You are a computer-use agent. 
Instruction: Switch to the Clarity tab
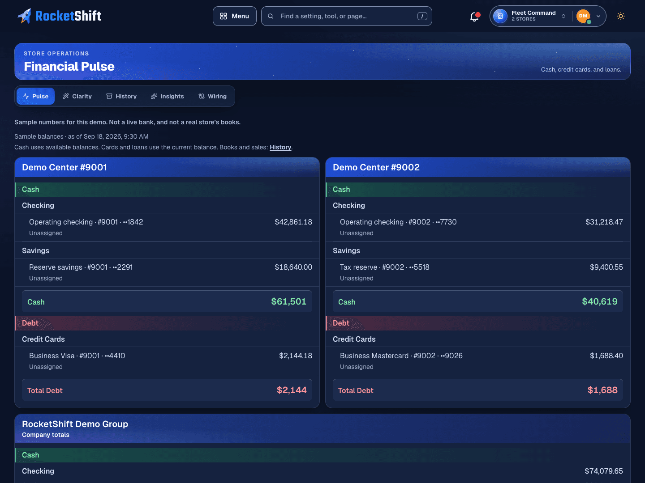[77, 96]
